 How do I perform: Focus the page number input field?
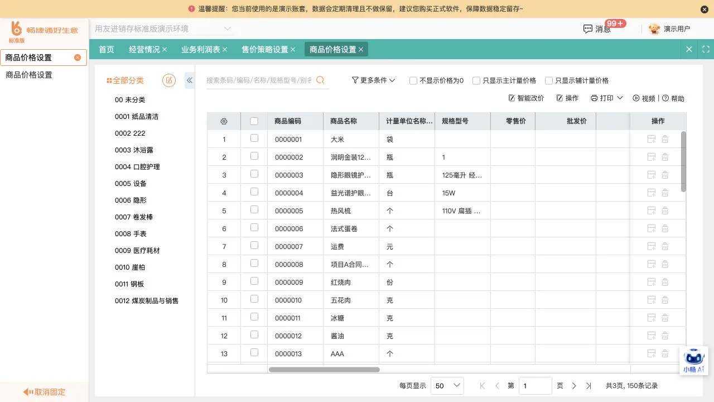[535, 386]
